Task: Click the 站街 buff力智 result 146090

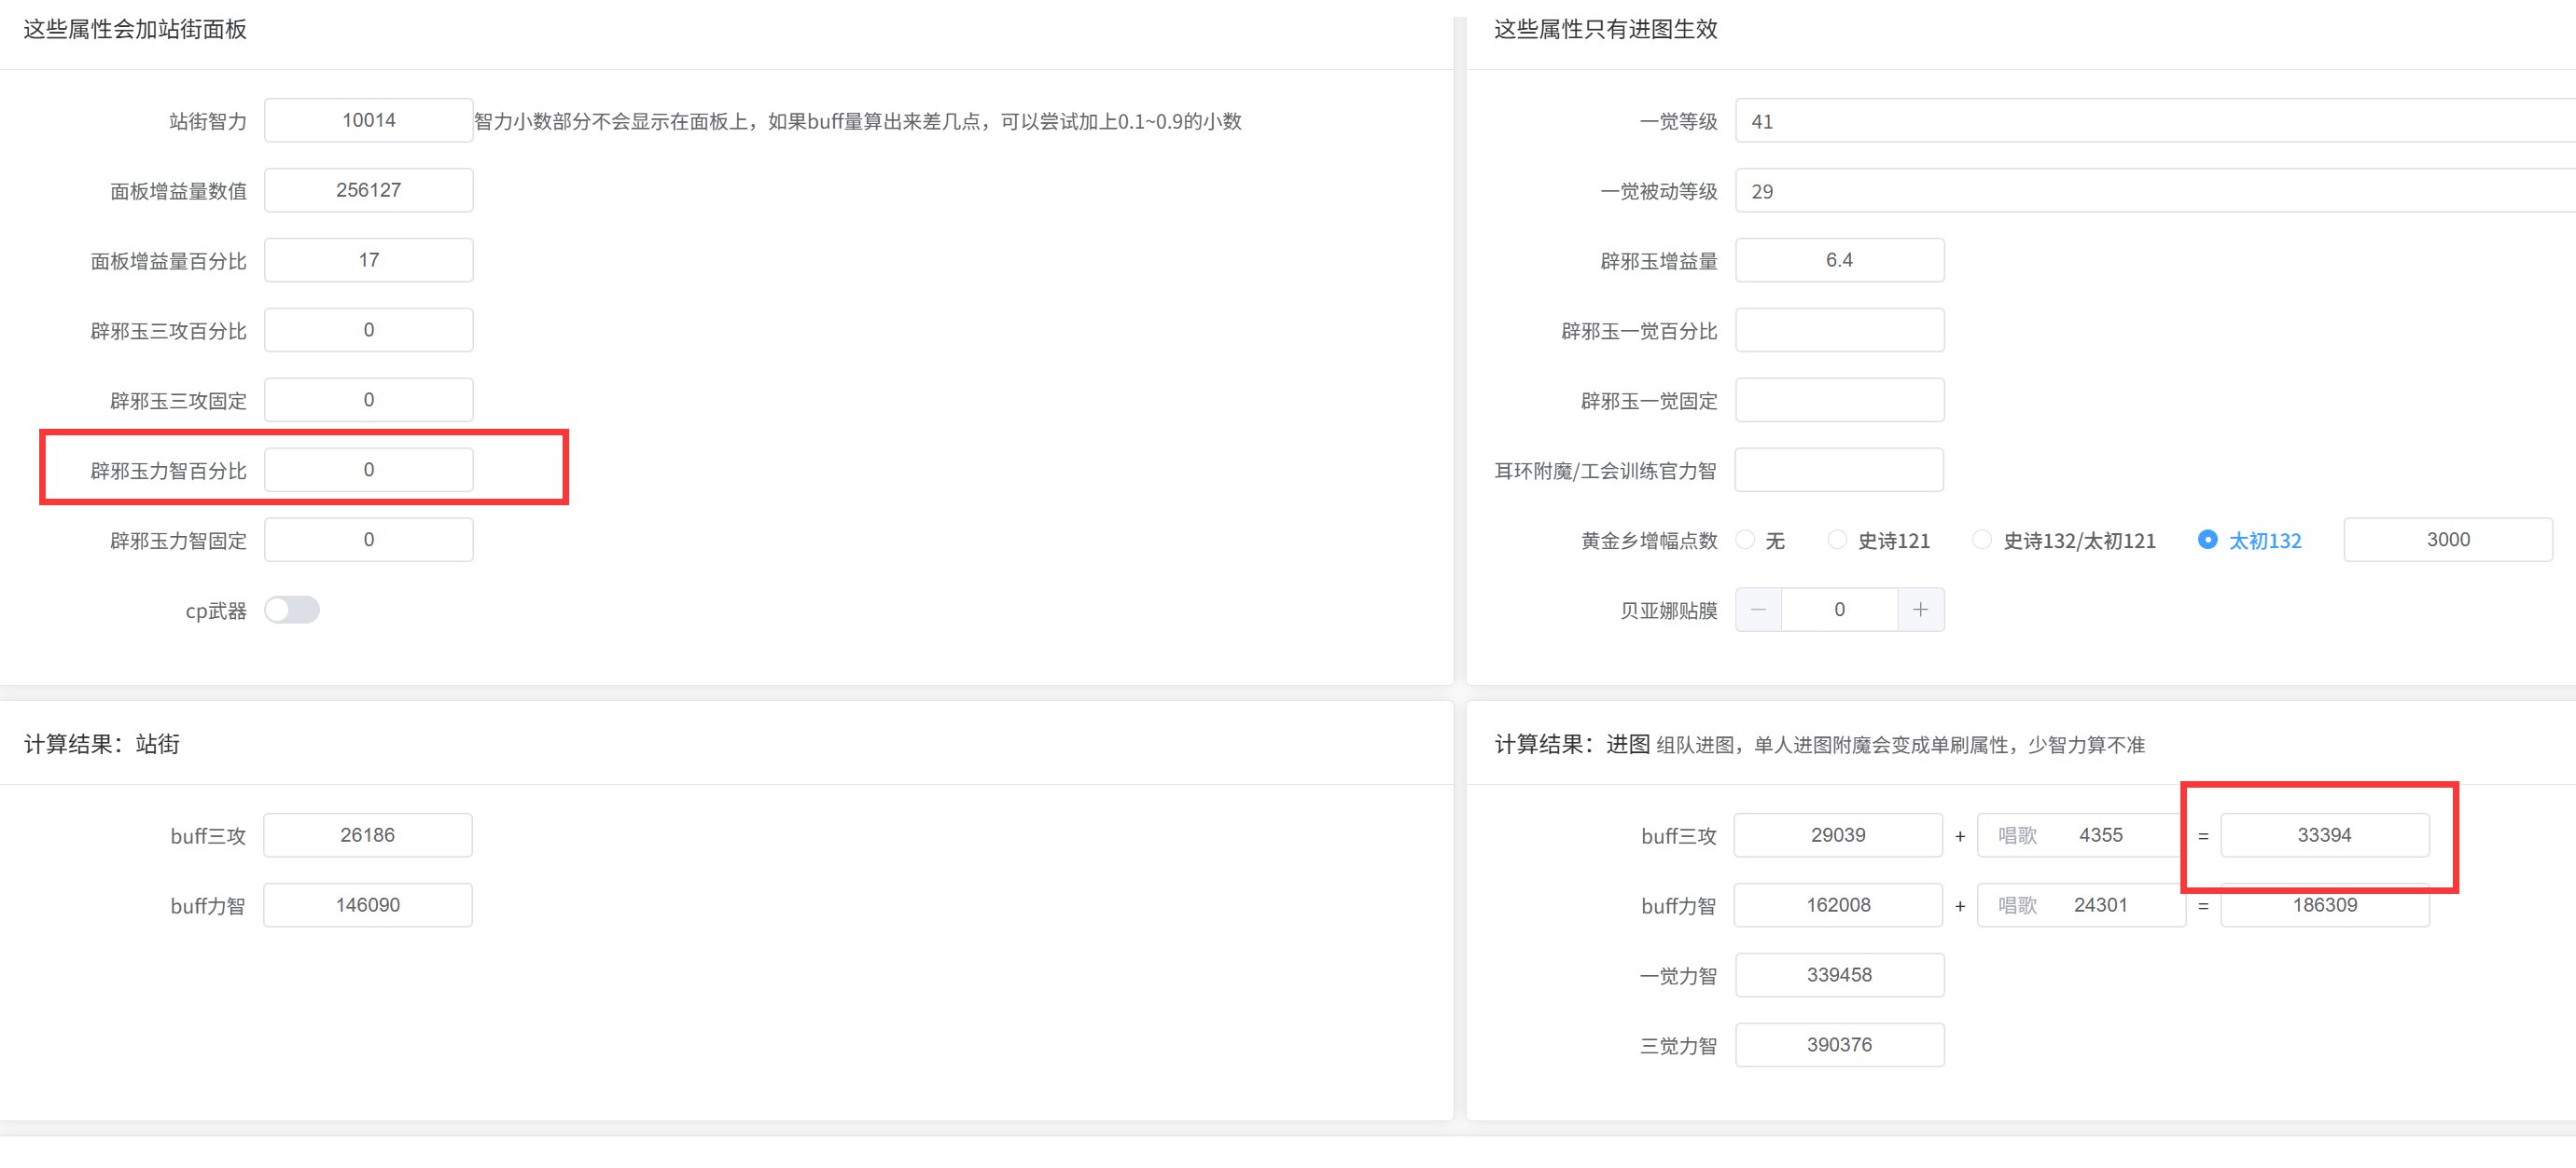Action: tap(368, 905)
